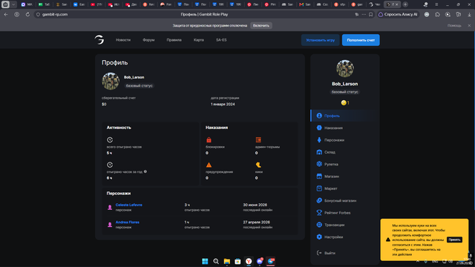The width and height of the screenshot is (475, 267).
Task: Open the Склад sidebar icon
Action: click(319, 152)
